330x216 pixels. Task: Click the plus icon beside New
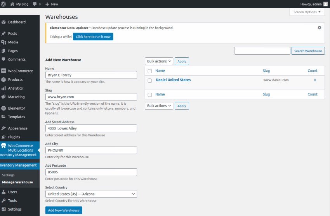[47, 4]
